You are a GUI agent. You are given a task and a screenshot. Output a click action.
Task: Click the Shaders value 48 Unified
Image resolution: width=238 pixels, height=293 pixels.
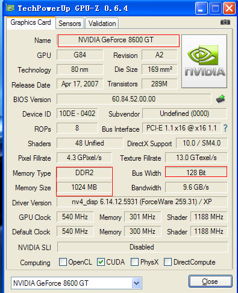point(90,143)
